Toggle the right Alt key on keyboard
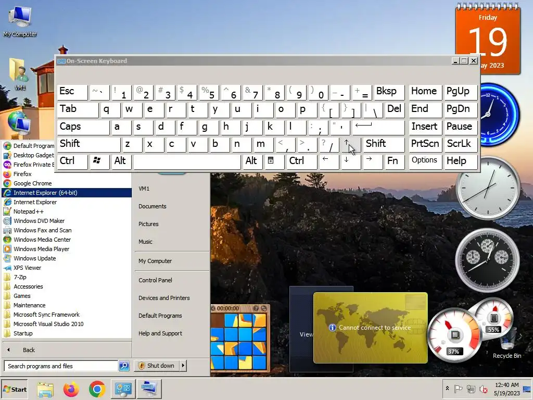This screenshot has width=533, height=400. point(252,161)
